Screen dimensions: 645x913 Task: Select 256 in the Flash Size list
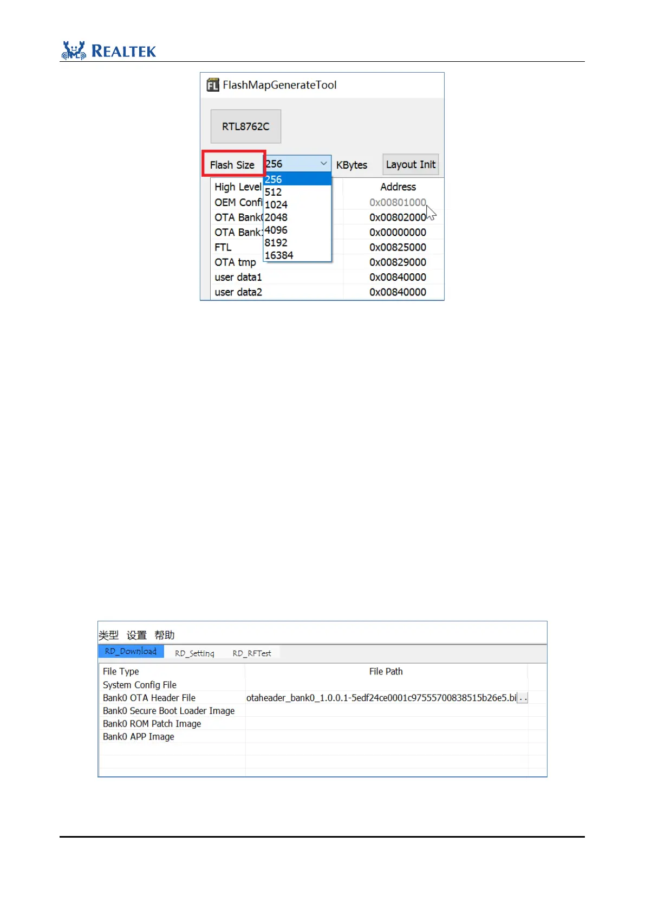tap(297, 179)
